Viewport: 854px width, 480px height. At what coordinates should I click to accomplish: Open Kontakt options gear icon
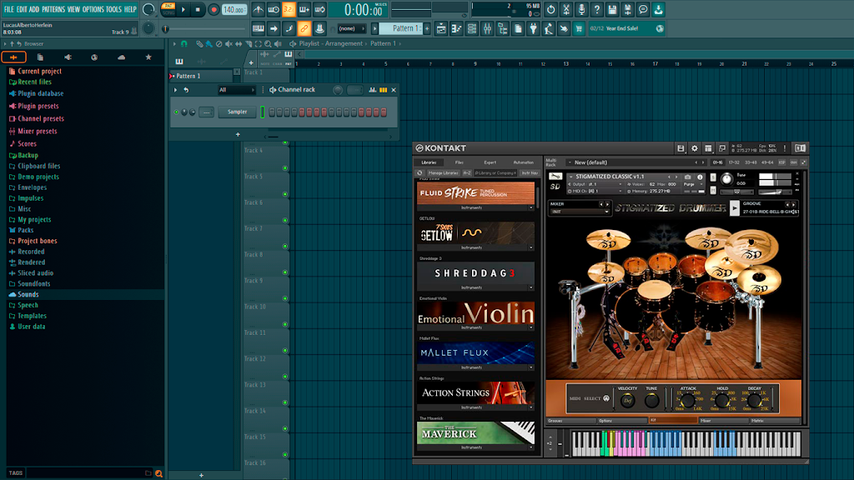[695, 148]
